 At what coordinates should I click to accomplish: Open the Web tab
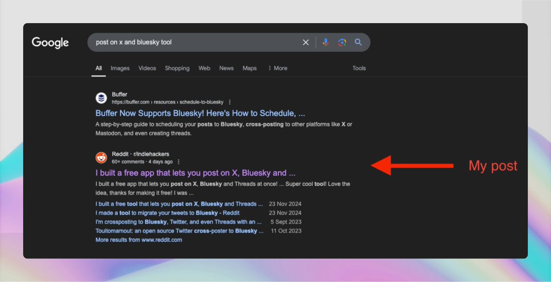pyautogui.click(x=204, y=68)
